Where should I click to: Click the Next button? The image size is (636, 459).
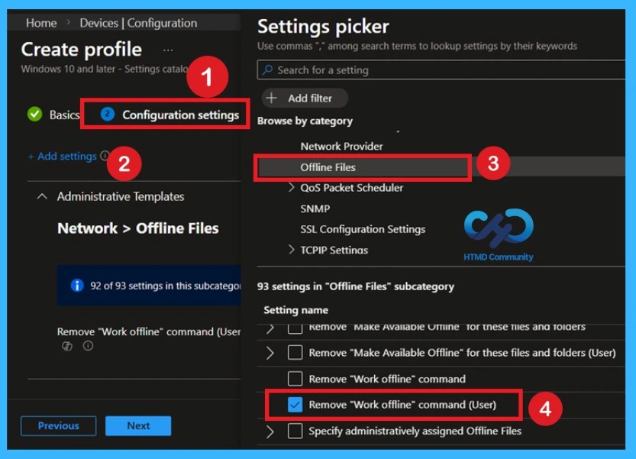tap(138, 426)
